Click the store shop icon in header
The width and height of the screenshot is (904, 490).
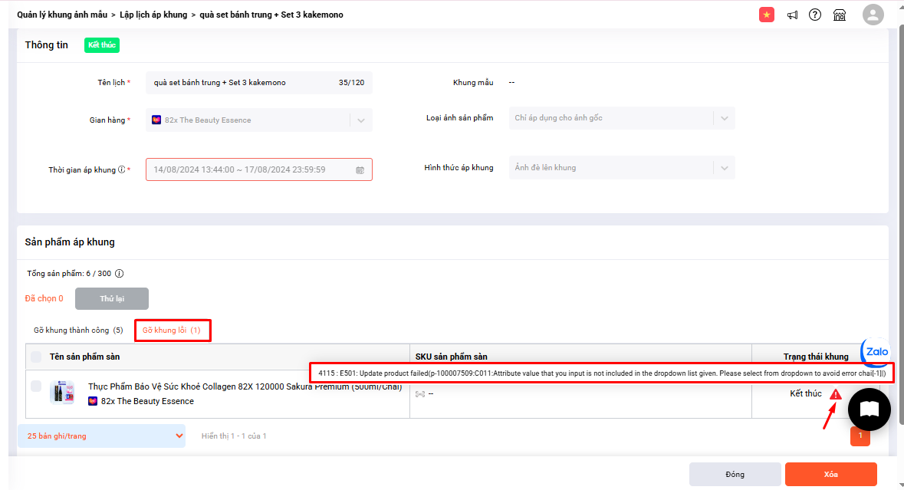coord(839,15)
